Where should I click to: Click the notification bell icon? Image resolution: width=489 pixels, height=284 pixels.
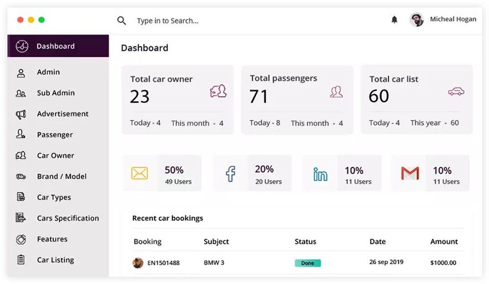point(394,20)
